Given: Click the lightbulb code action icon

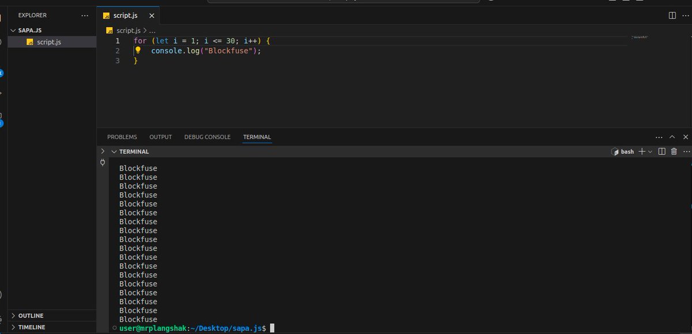Looking at the screenshot, I should (x=138, y=51).
